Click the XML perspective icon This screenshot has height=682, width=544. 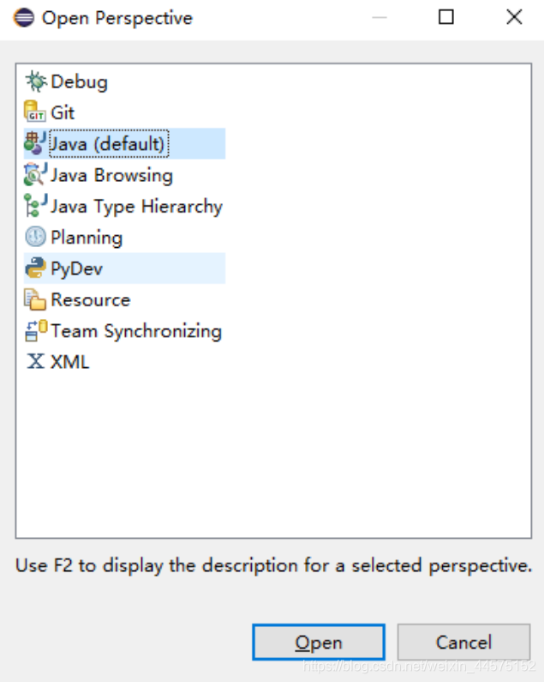coord(35,361)
